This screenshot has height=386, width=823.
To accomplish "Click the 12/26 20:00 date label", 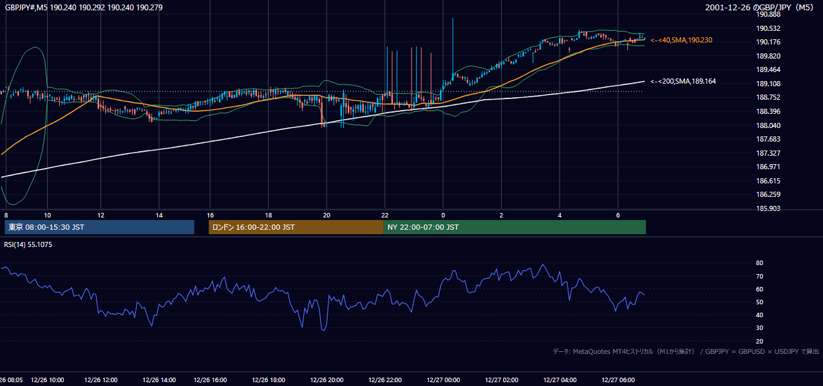I will [327, 380].
